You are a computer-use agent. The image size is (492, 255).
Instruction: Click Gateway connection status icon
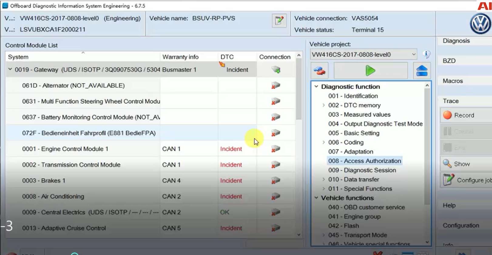pos(276,70)
